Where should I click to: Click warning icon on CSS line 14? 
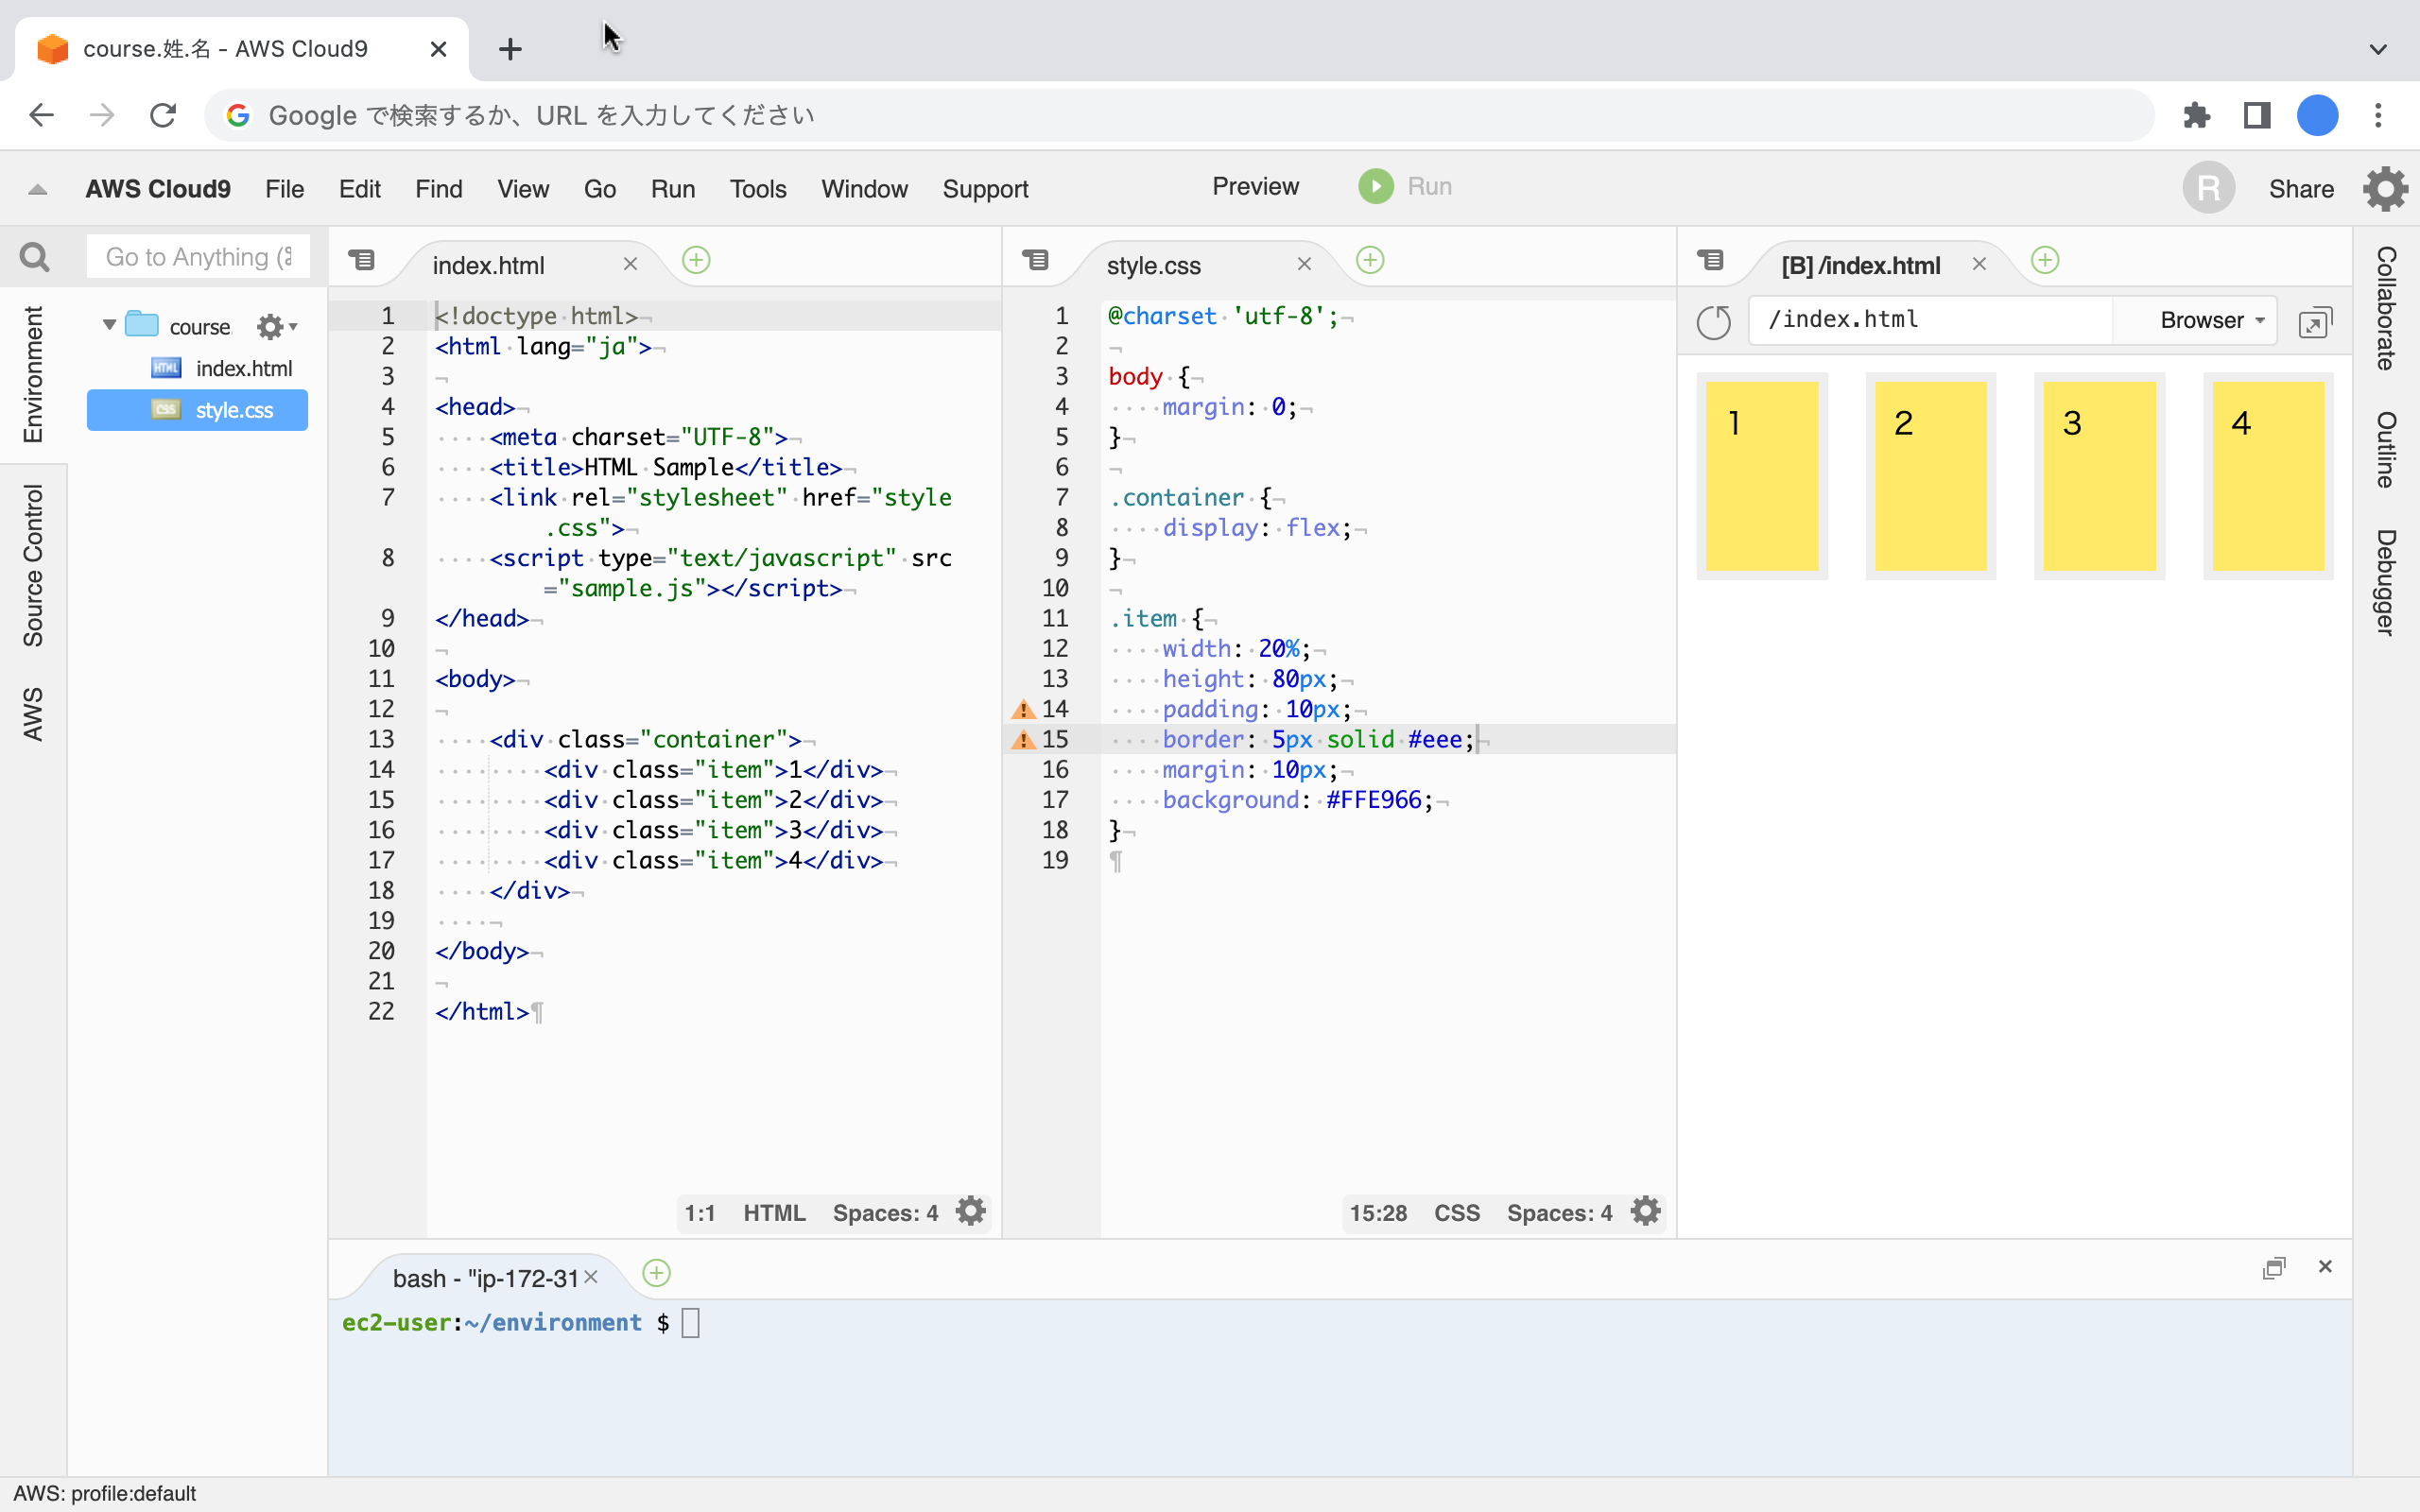[1022, 709]
